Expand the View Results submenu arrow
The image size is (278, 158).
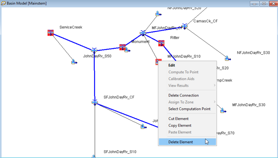coord(214,85)
